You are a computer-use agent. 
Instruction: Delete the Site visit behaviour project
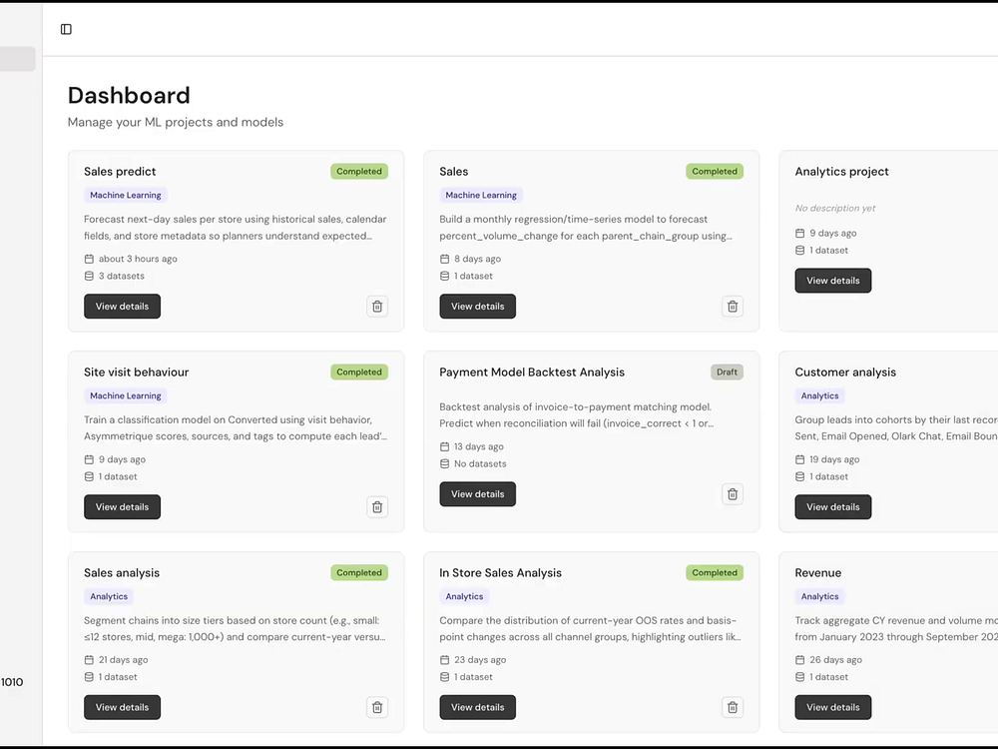click(x=377, y=507)
